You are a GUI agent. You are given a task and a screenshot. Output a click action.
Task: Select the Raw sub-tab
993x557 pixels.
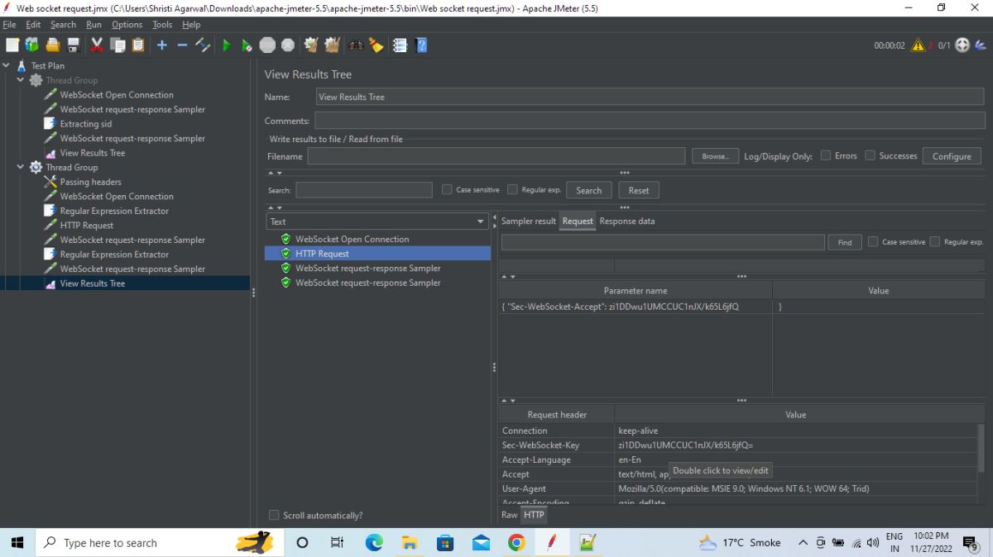509,514
